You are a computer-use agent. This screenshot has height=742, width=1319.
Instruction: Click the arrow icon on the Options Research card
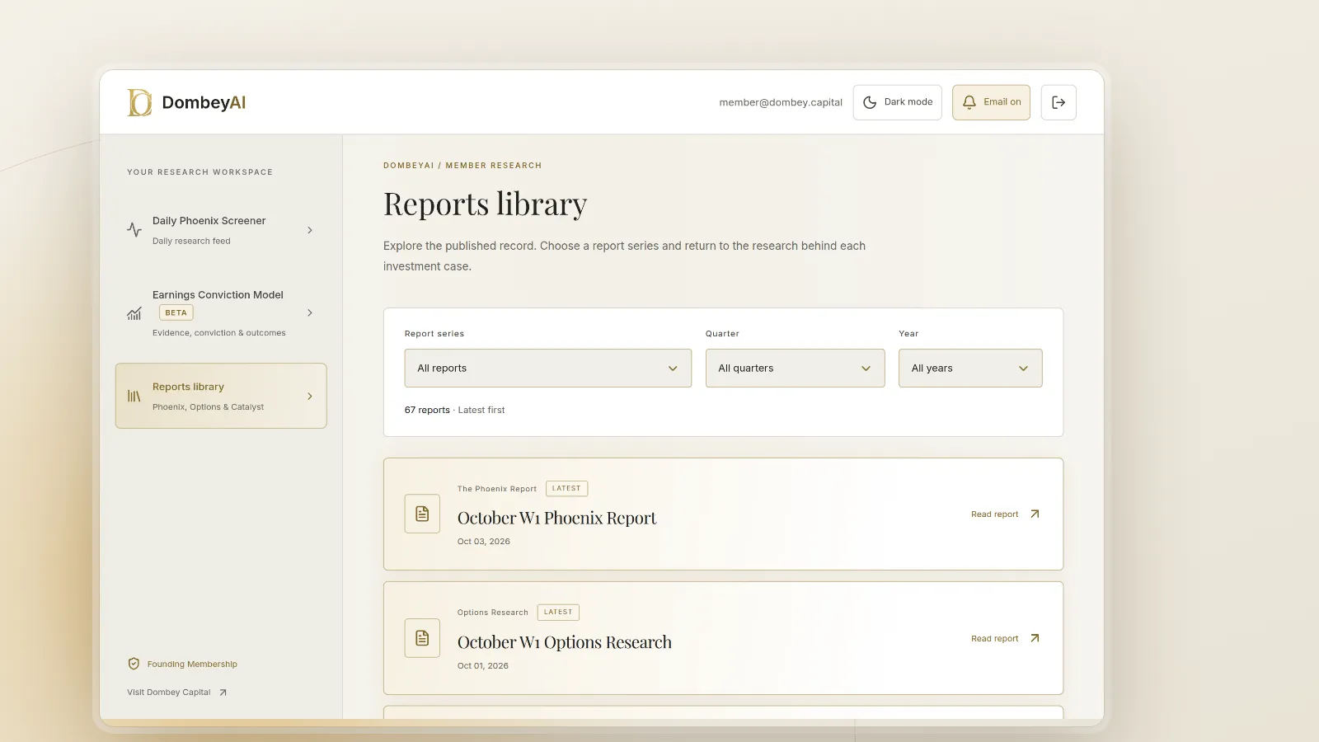[x=1035, y=638]
